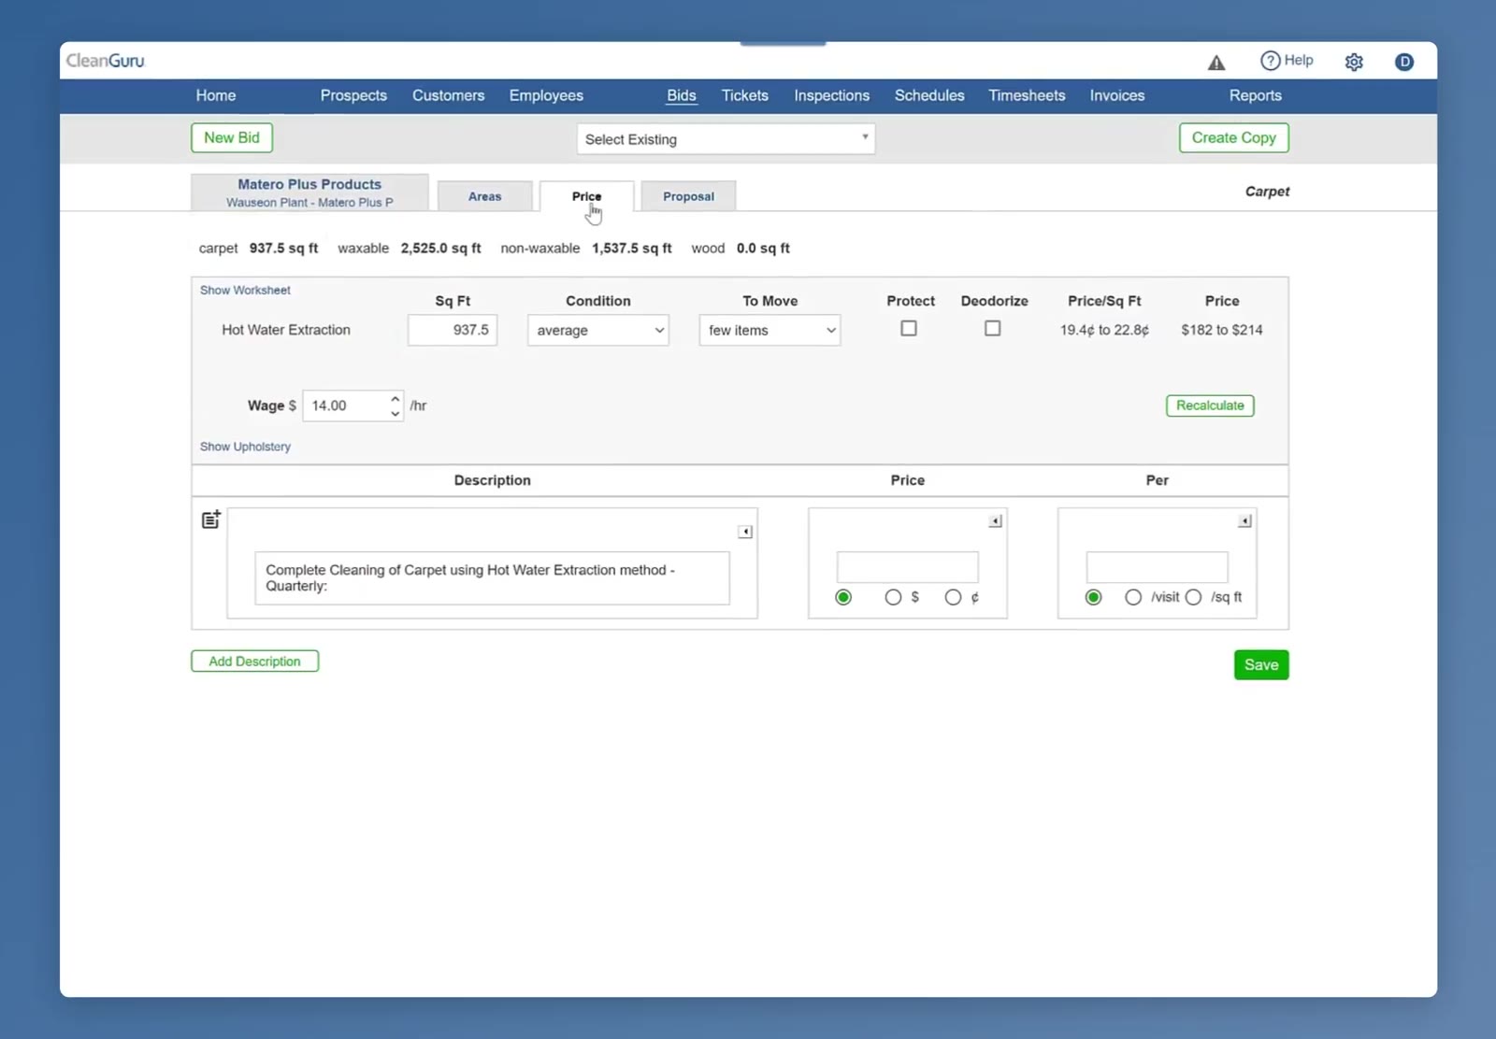
Task: Go to the Home menu
Action: [216, 95]
